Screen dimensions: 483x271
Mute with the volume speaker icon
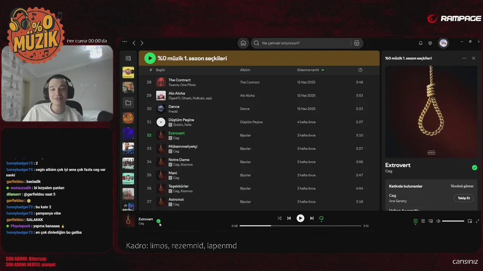point(438,221)
